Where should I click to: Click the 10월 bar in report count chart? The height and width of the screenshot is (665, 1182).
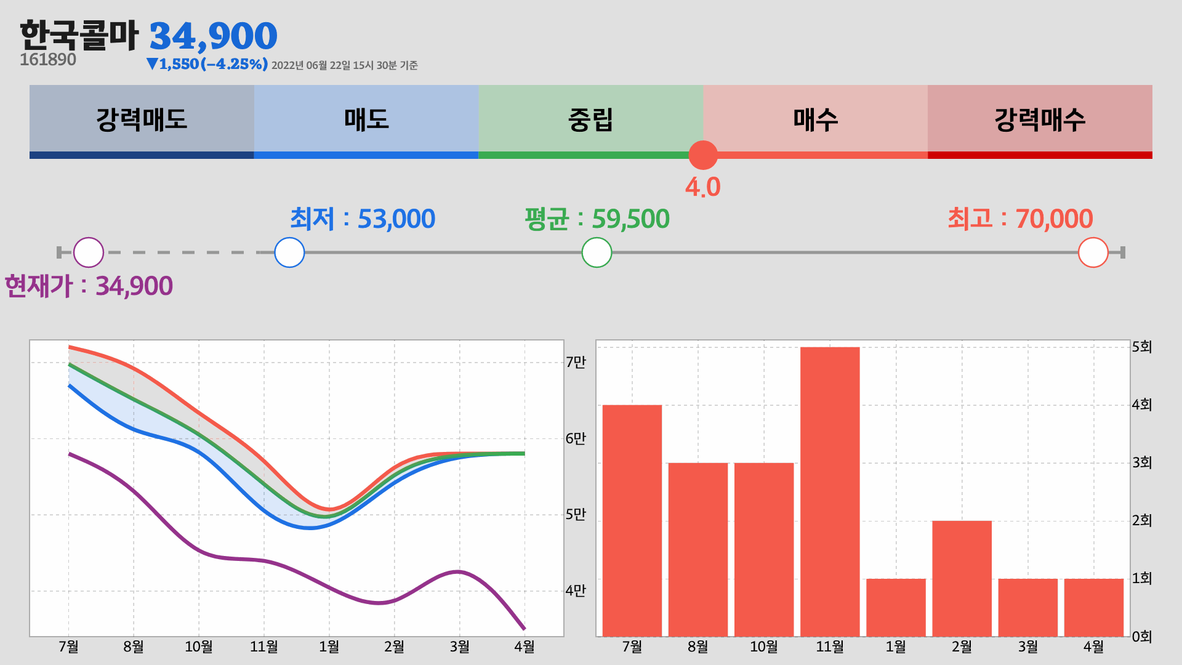point(764,549)
